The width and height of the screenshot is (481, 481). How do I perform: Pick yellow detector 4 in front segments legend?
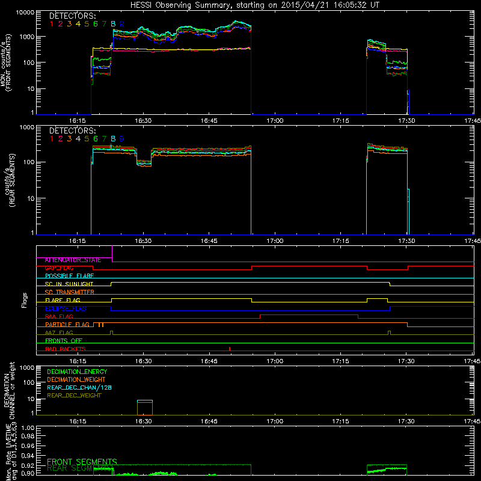point(78,24)
